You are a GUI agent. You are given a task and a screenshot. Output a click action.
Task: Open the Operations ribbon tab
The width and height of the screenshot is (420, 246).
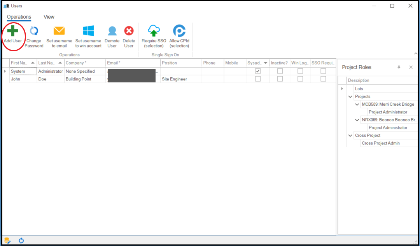[19, 17]
